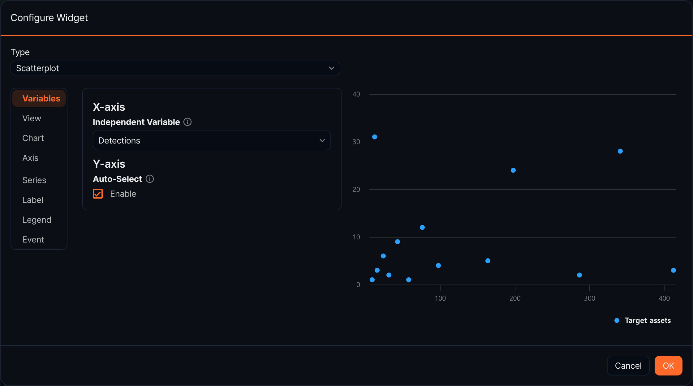Click the 40 y-axis tick label
Image resolution: width=693 pixels, height=386 pixels.
tap(356, 94)
